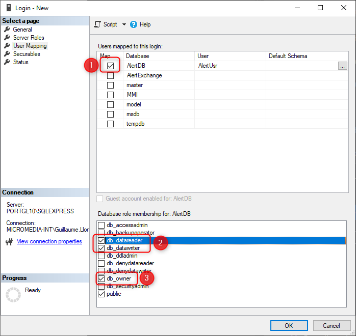Toggle the db_owner role checkbox
The image size is (356, 336).
pyautogui.click(x=101, y=278)
